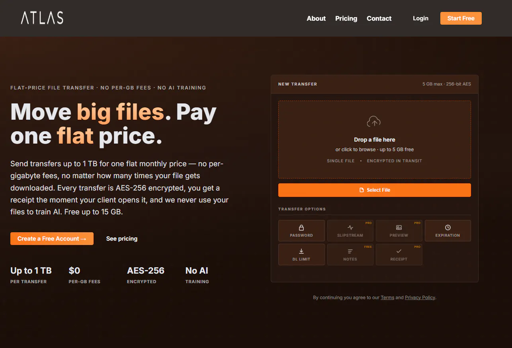The height and width of the screenshot is (348, 512).
Task: Click the Start Free button
Action: (461, 18)
